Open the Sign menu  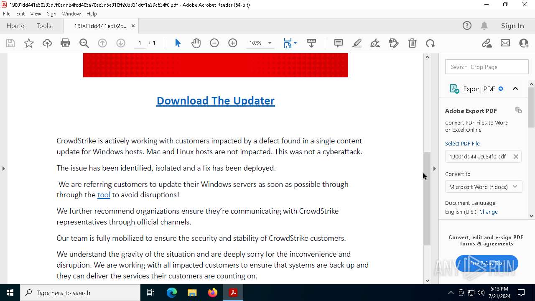pyautogui.click(x=51, y=14)
